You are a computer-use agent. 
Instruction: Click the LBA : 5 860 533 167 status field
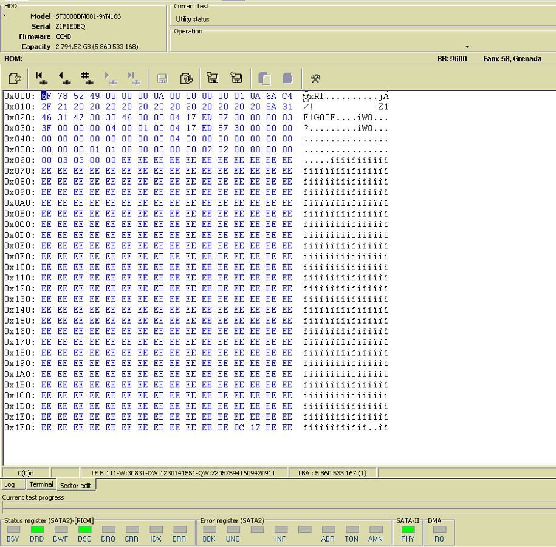click(332, 473)
